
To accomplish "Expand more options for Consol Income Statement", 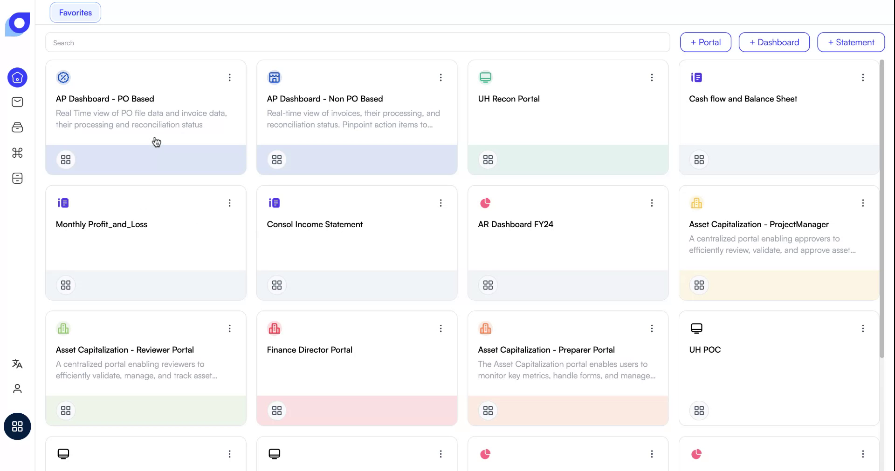I will click(441, 203).
